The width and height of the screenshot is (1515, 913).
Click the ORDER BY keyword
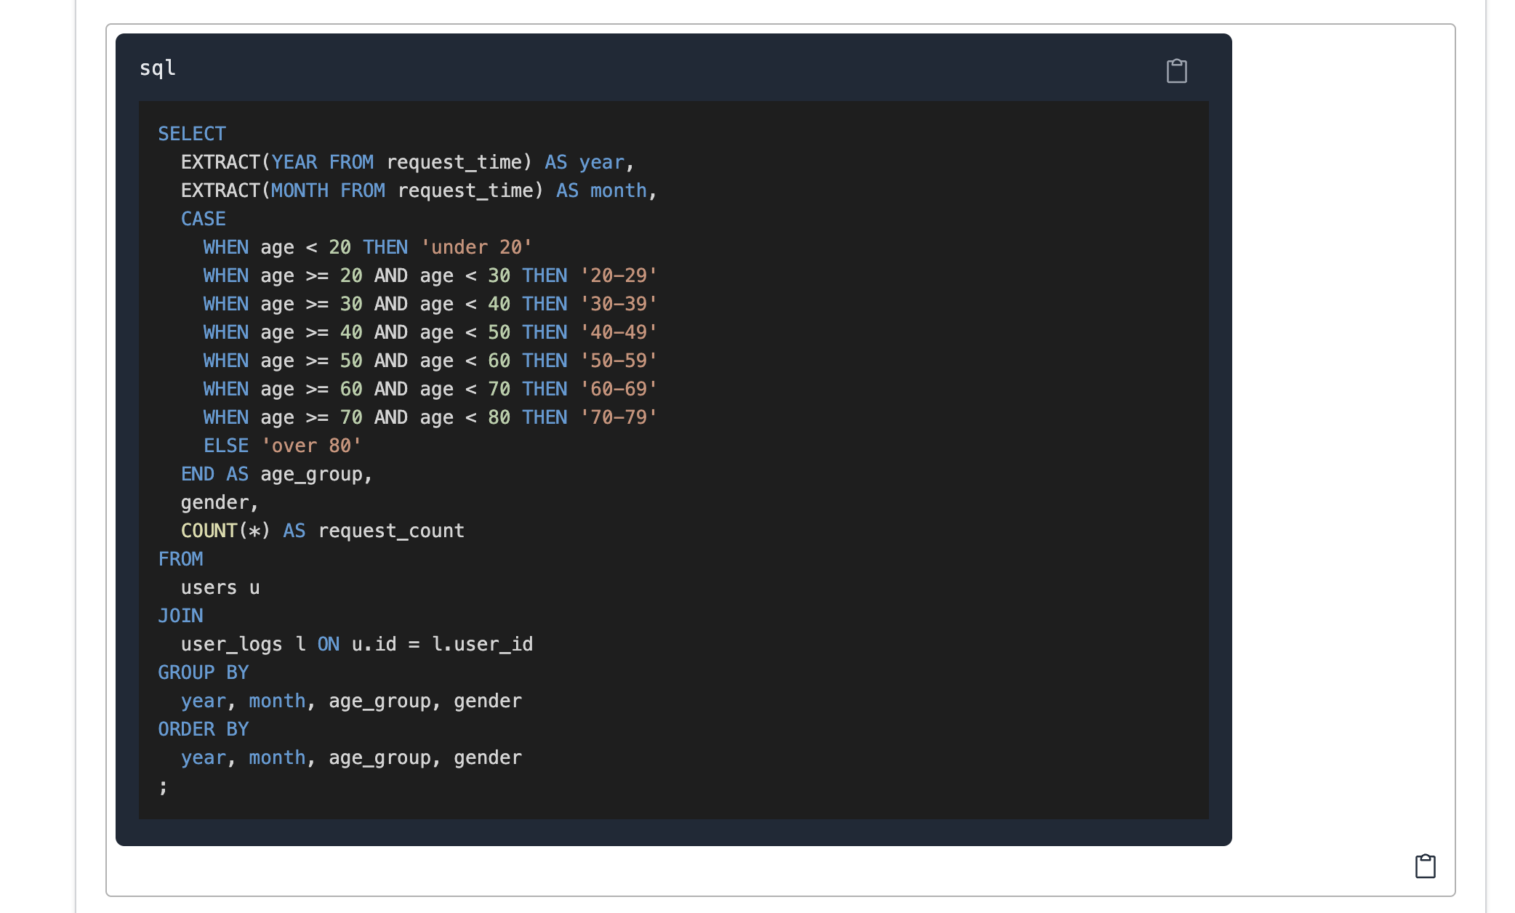pos(203,729)
